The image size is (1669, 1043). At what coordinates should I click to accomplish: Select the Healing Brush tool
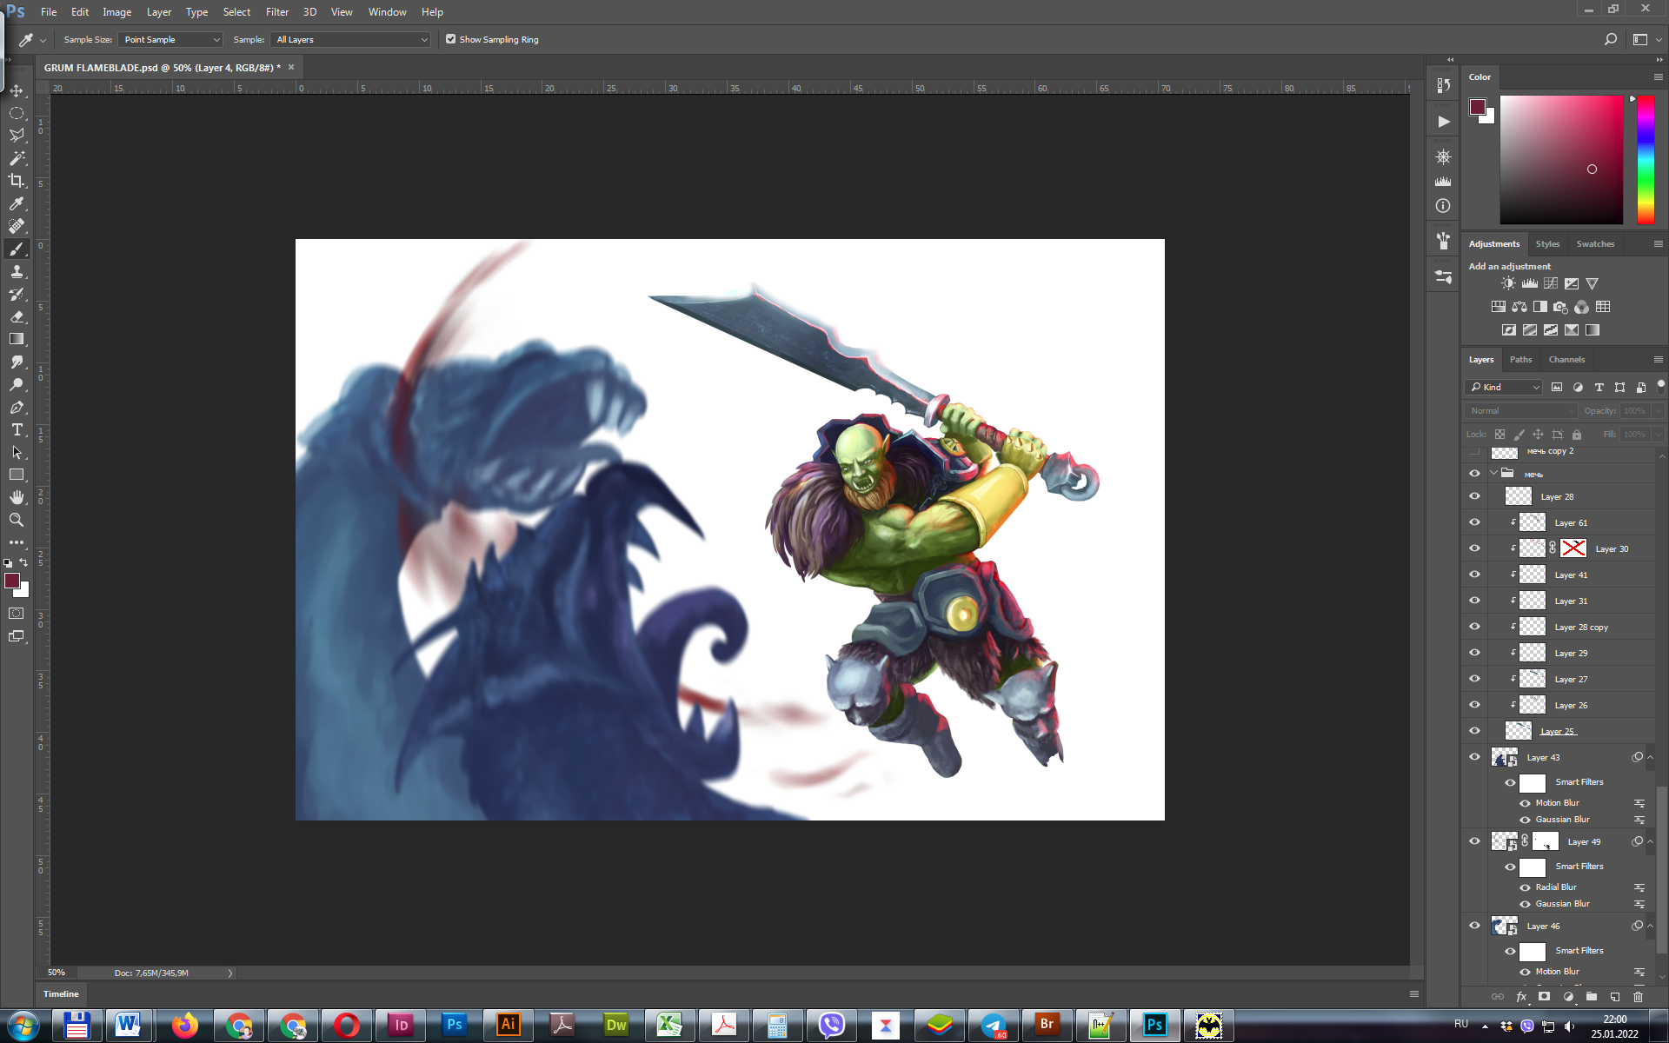click(17, 226)
